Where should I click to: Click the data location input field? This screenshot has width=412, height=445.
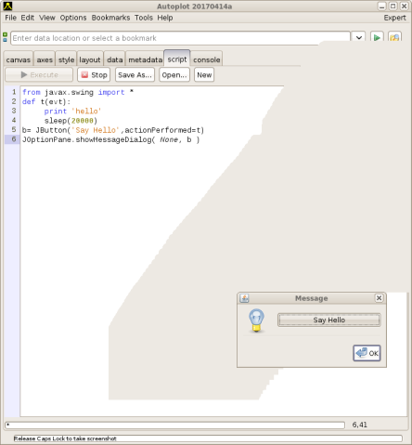(180, 38)
